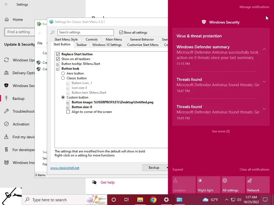
Task: Click the For developers tools icon
Action: [6, 149]
